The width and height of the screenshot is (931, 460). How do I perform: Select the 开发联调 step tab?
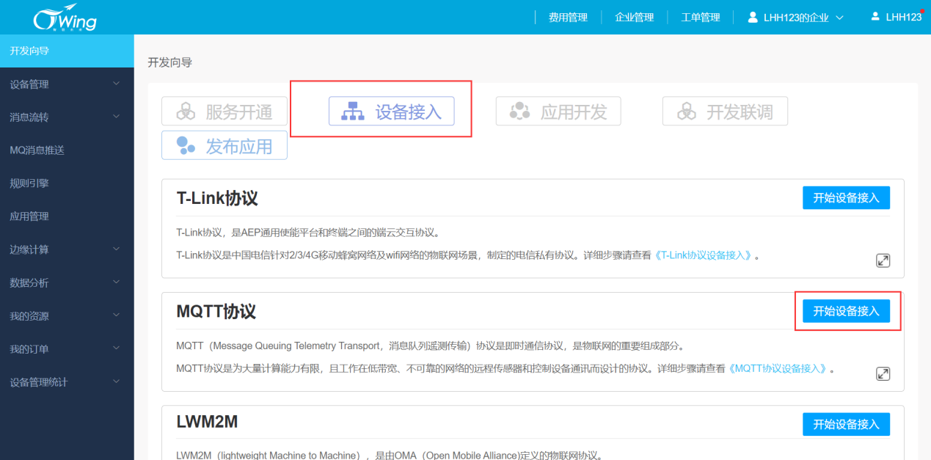coord(725,112)
